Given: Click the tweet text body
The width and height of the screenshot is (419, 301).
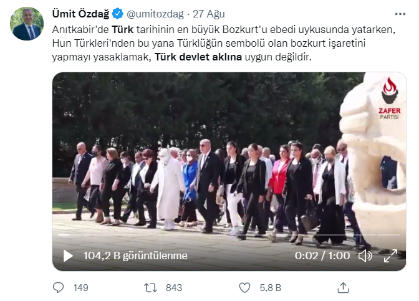Looking at the screenshot, I should (224, 43).
